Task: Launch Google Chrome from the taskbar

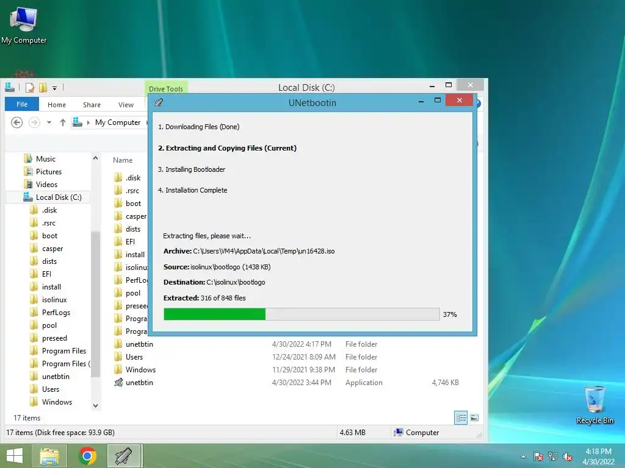Action: (87, 456)
